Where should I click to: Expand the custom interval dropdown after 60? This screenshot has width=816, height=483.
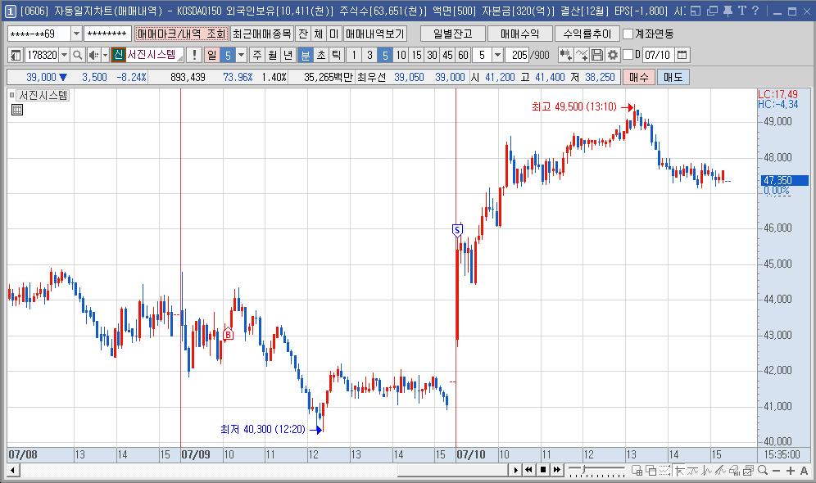pyautogui.click(x=497, y=55)
